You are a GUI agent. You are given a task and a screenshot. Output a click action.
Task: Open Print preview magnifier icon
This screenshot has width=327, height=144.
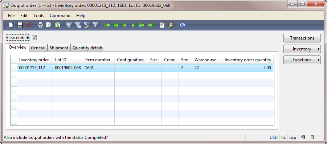(49, 25)
